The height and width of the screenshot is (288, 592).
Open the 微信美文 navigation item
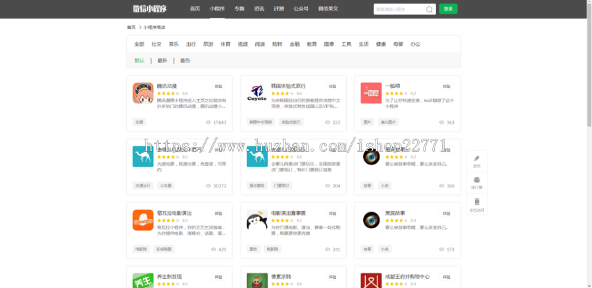(x=328, y=9)
